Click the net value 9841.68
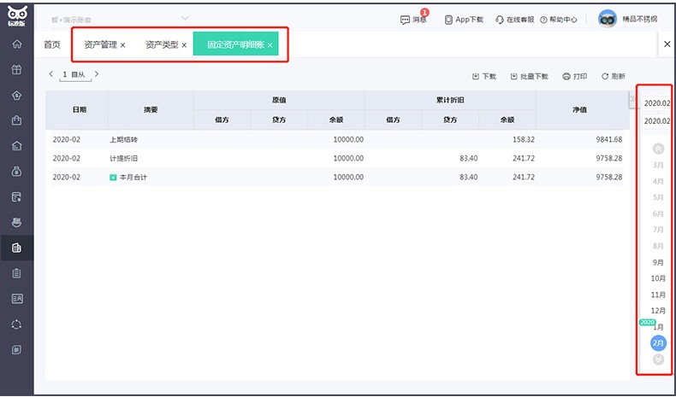The image size is (676, 403). tap(608, 139)
